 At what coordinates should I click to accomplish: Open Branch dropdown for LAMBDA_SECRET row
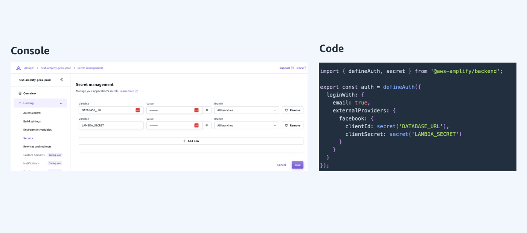point(247,125)
